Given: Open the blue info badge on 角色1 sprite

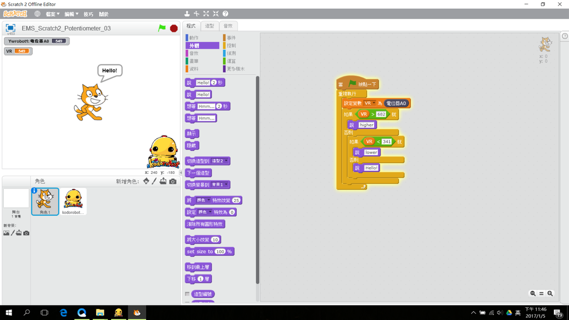Looking at the screenshot, I should [x=34, y=191].
